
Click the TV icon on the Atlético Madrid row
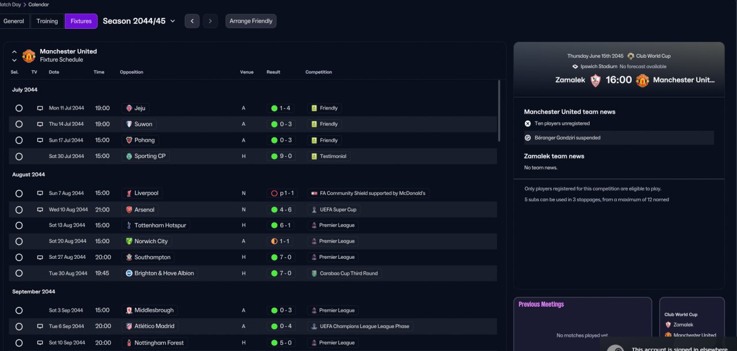point(40,326)
